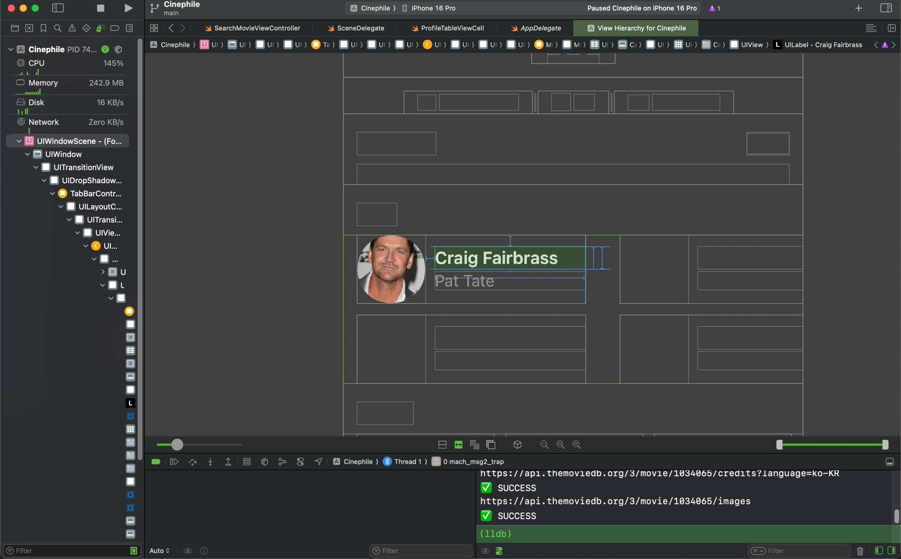Toggle breakpoints activation in debug bar
Image resolution: width=901 pixels, height=559 pixels.
156,461
